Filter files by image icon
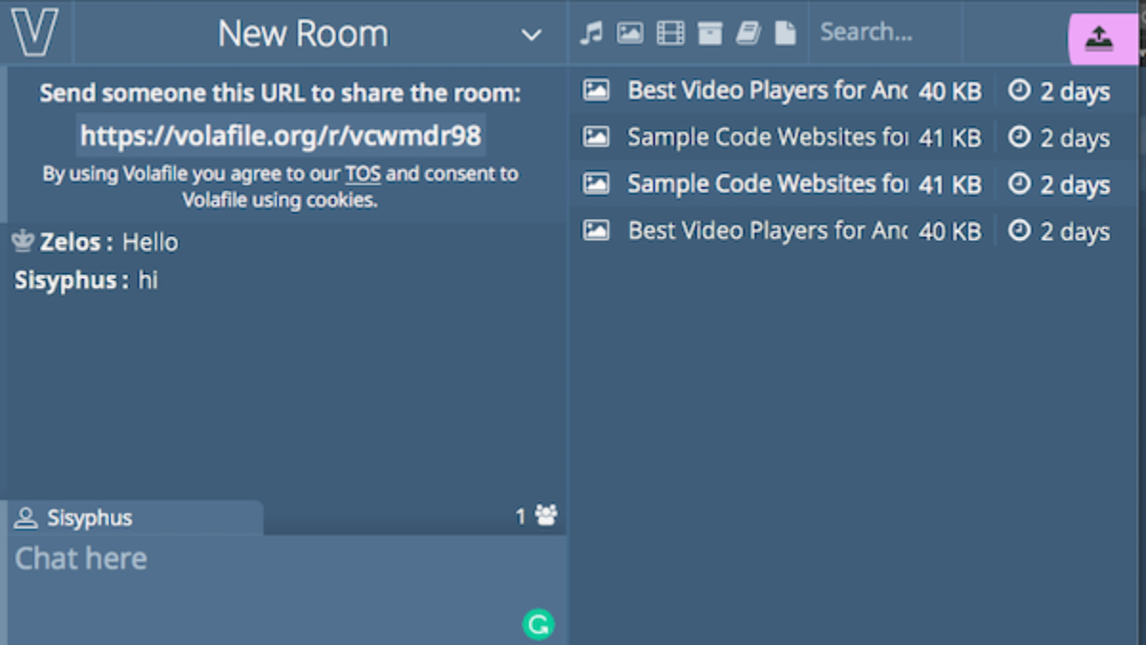Screen dimensions: 1146x645 tap(629, 33)
